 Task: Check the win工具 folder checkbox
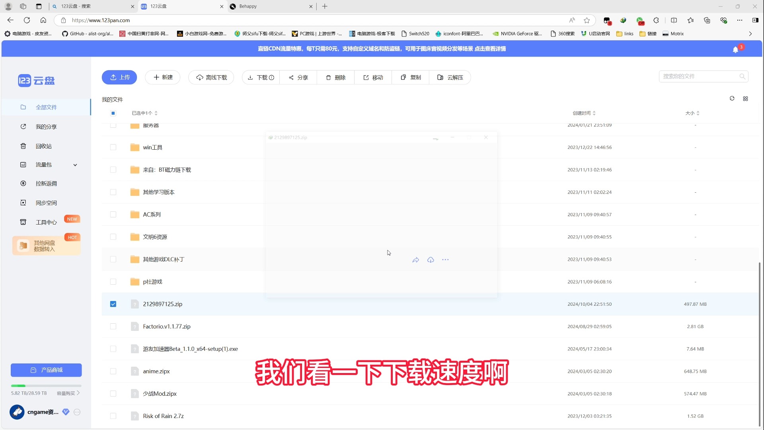coord(113,147)
